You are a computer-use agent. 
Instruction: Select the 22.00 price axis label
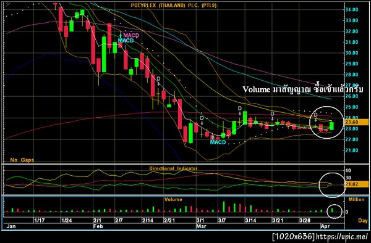point(352,139)
